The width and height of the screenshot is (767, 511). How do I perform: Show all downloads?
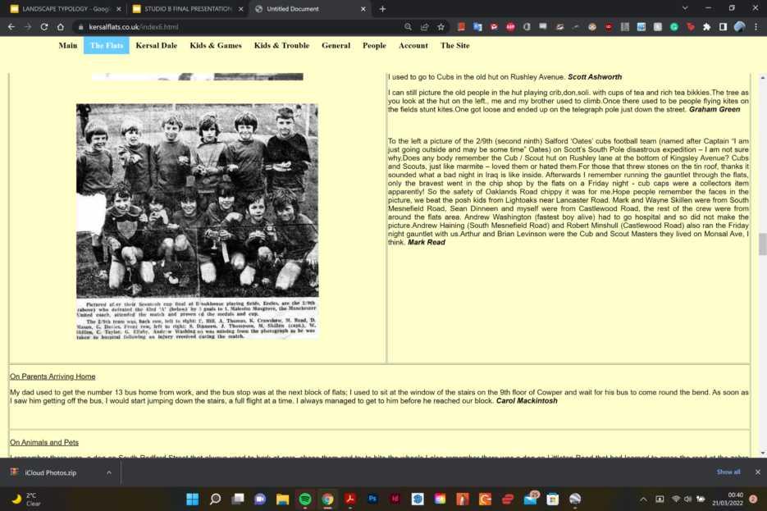[x=728, y=472]
